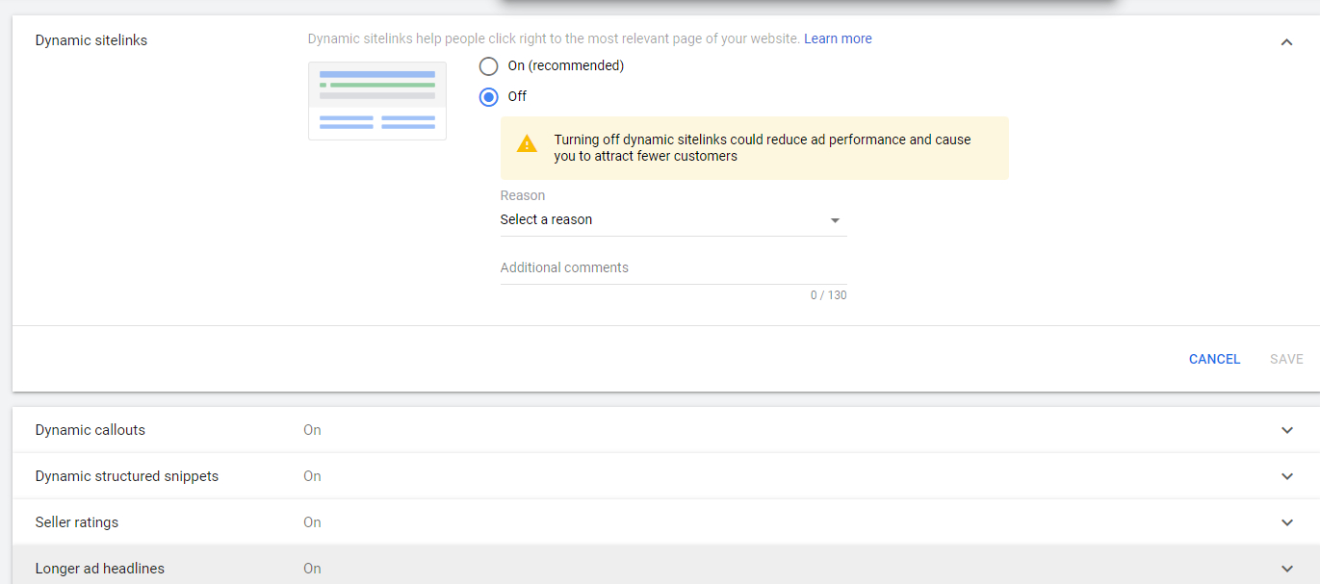The image size is (1320, 584).
Task: Click the chevron on Dynamic callouts row
Action: pos(1287,430)
